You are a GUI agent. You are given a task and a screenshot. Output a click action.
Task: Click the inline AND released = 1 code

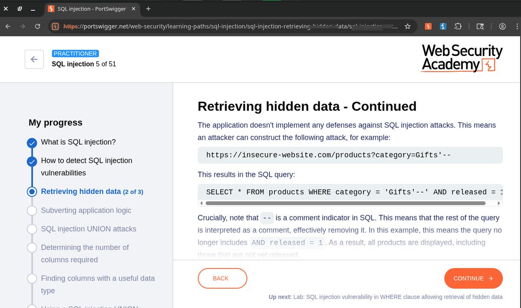[287, 243]
